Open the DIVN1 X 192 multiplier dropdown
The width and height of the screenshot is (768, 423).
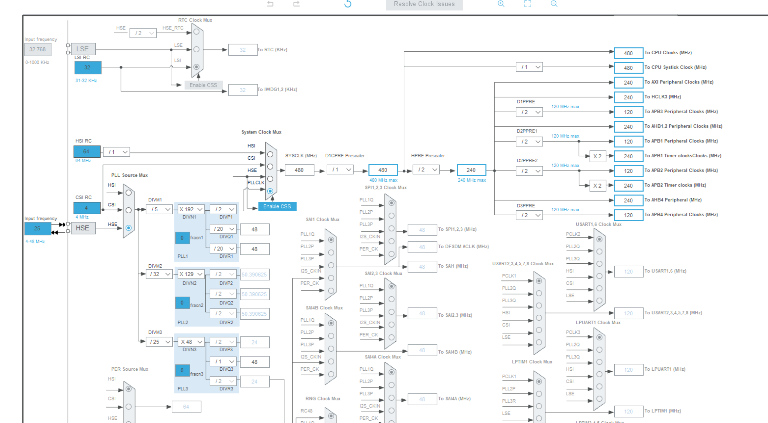(191, 209)
